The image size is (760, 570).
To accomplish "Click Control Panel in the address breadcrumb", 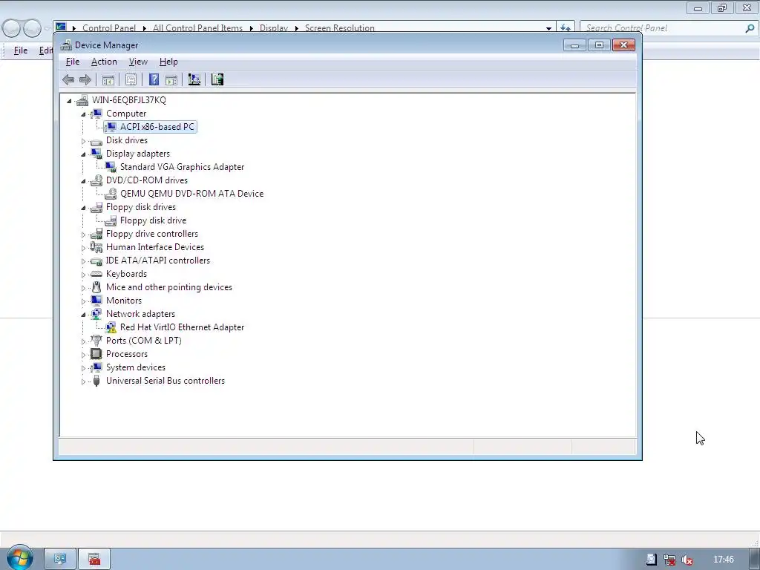I will click(x=109, y=28).
